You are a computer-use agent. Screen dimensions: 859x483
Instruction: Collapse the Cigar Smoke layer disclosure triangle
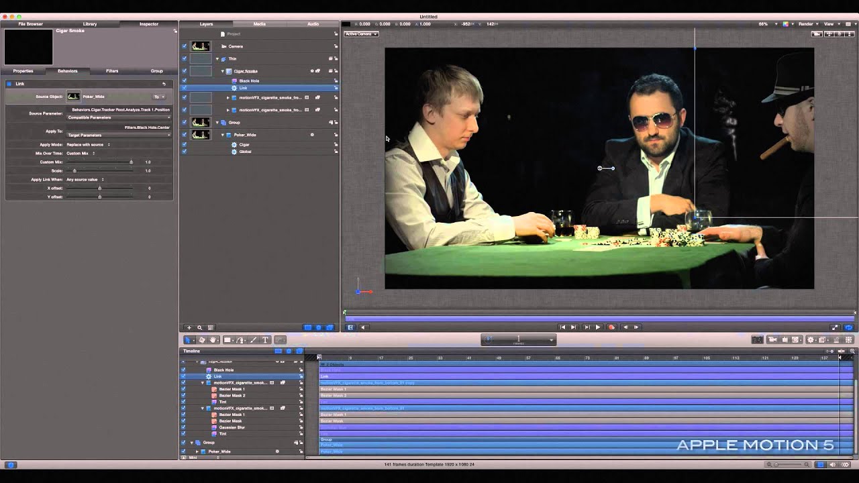(223, 71)
